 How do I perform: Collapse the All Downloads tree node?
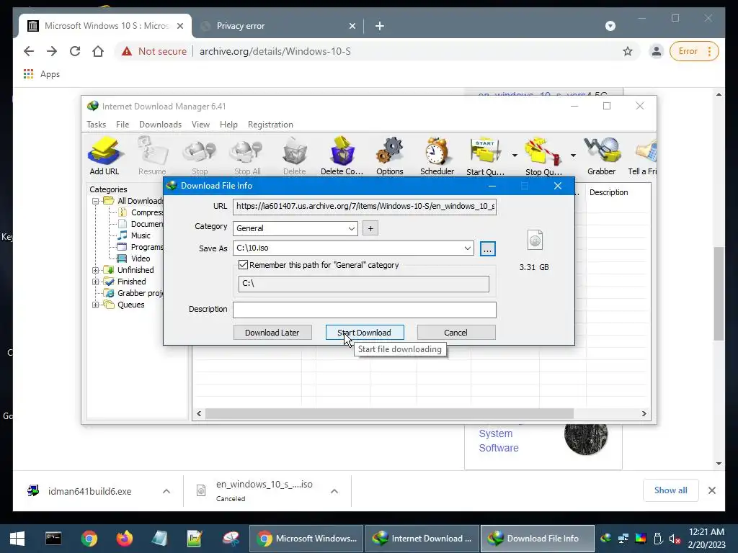point(96,202)
